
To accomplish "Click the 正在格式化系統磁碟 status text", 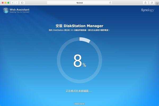I will click(x=79, y=91).
